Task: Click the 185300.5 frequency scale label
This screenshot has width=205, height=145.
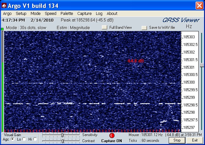Action: coord(190,75)
